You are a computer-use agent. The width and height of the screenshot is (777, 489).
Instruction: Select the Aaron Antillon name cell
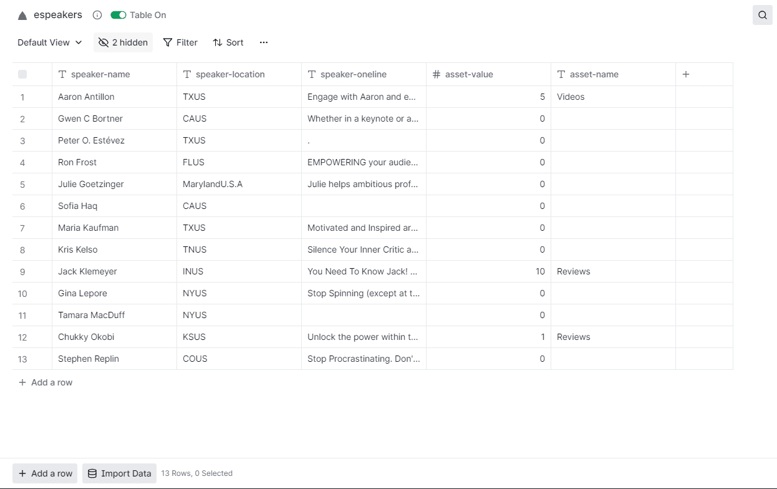115,97
